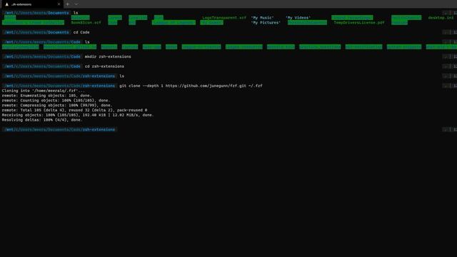The height and width of the screenshot is (257, 457).
Task: Close the zsh-extensions tab
Action: [59, 4]
